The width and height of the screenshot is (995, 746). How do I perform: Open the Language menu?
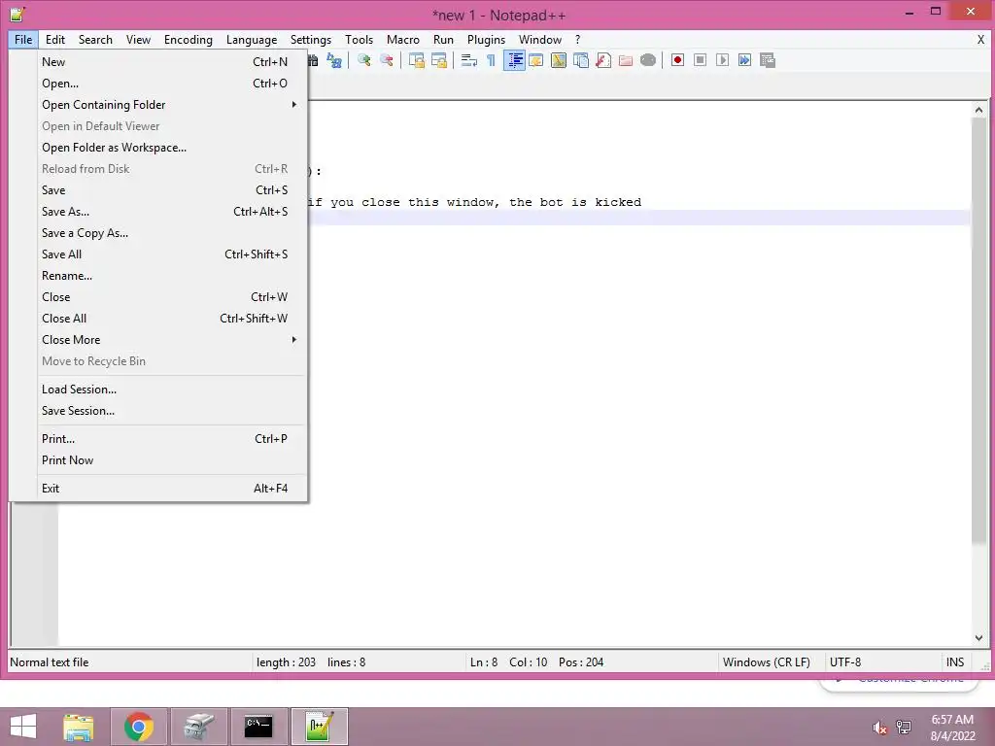tap(252, 39)
